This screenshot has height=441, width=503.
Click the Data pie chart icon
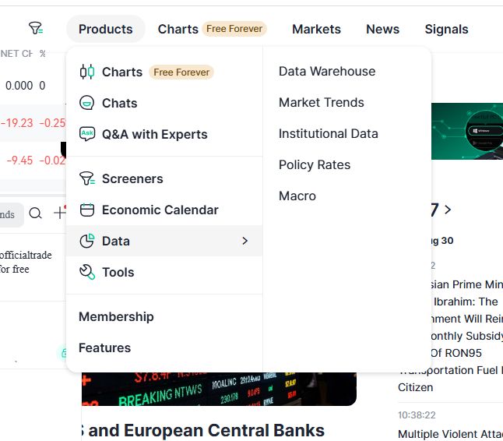[x=87, y=241]
